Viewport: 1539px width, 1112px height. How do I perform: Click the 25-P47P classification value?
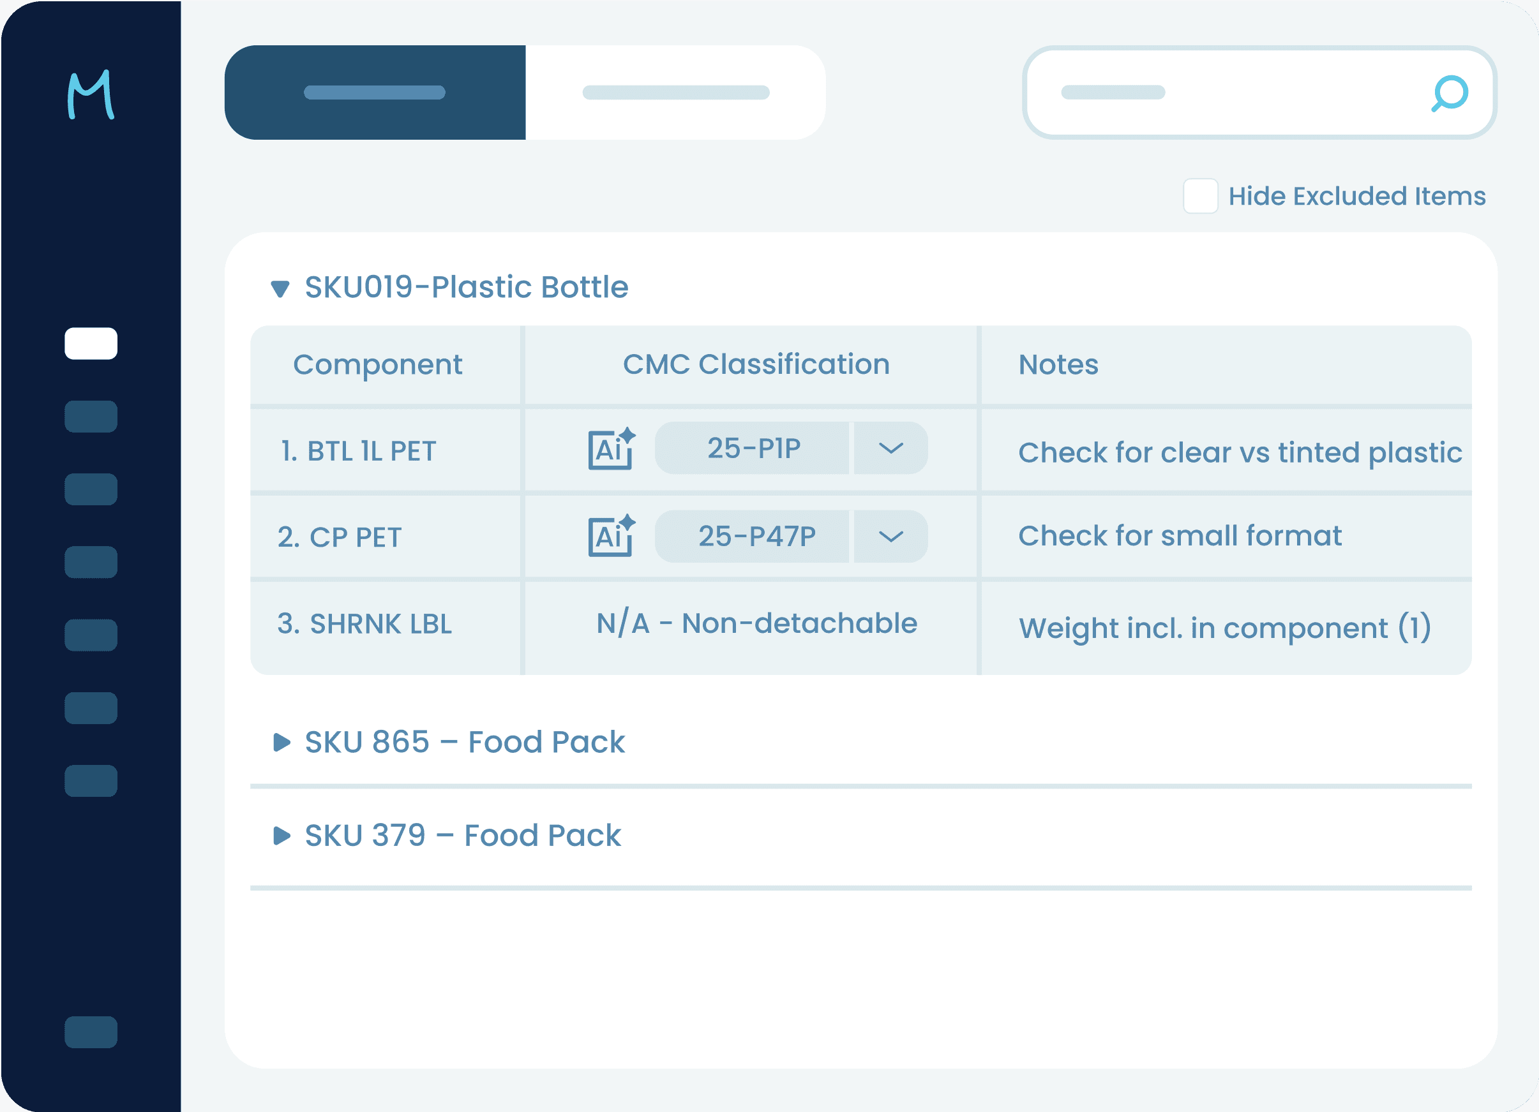pyautogui.click(x=753, y=537)
